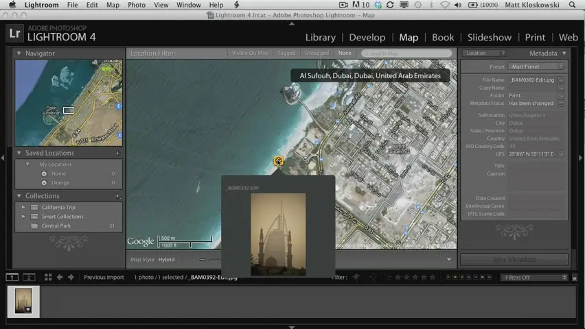The image size is (585, 329).
Task: Click the Copy Name arrow icon
Action: point(561,88)
